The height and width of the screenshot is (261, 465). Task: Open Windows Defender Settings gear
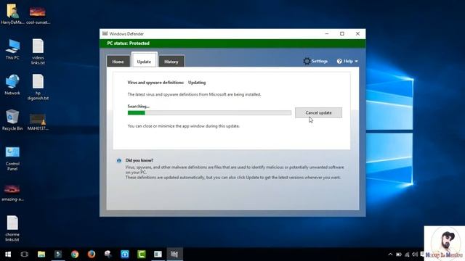point(307,61)
